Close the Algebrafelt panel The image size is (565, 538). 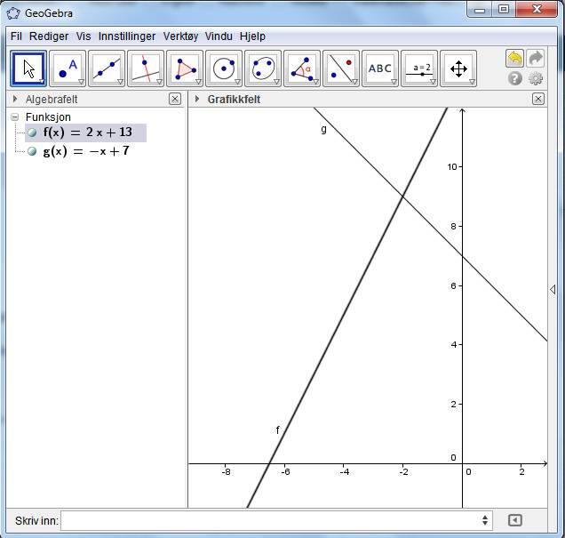175,99
